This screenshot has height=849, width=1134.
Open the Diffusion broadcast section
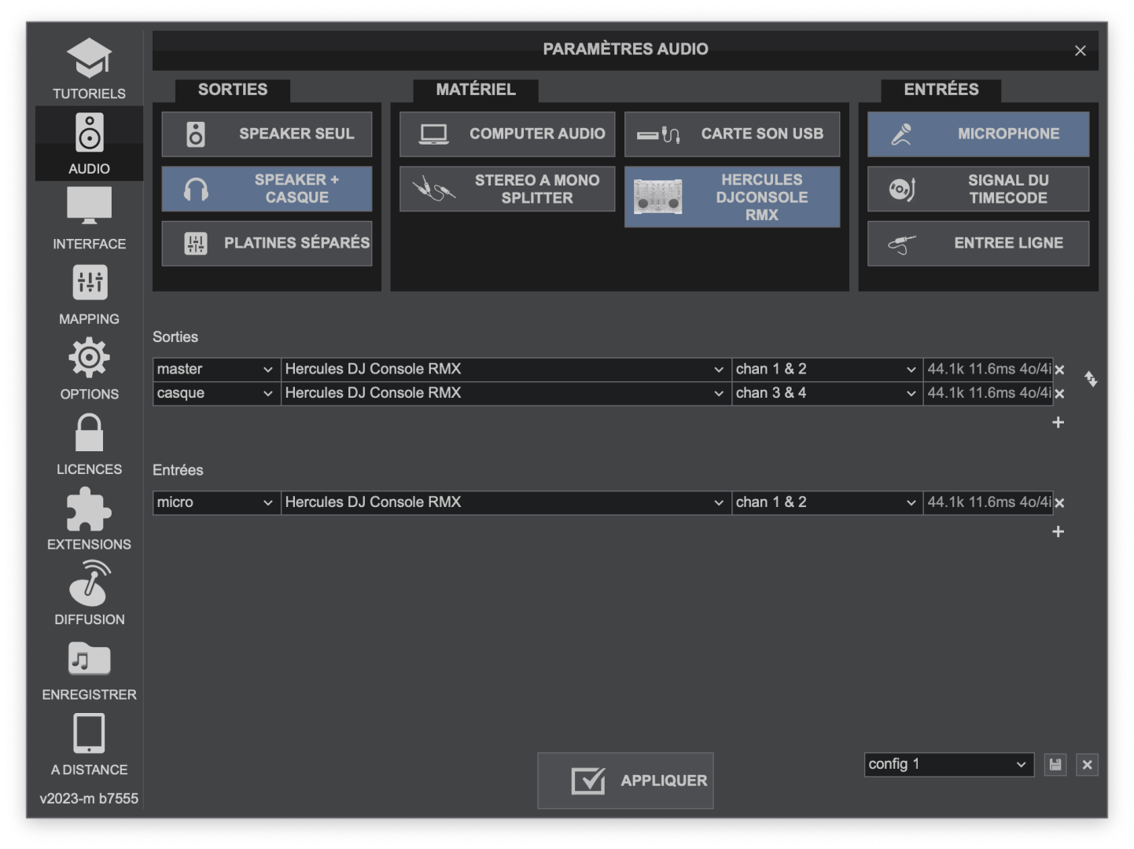pos(89,594)
